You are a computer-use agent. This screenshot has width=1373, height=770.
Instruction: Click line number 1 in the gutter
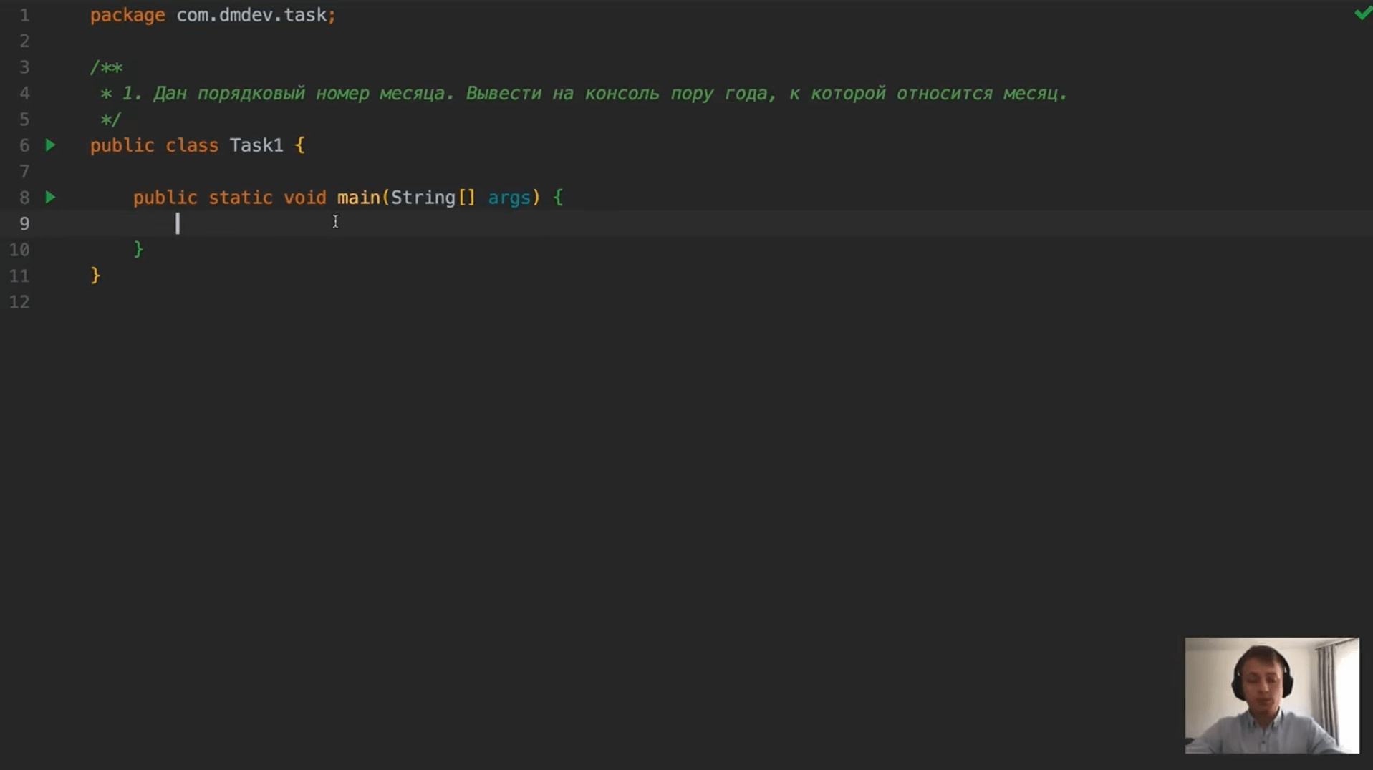24,15
